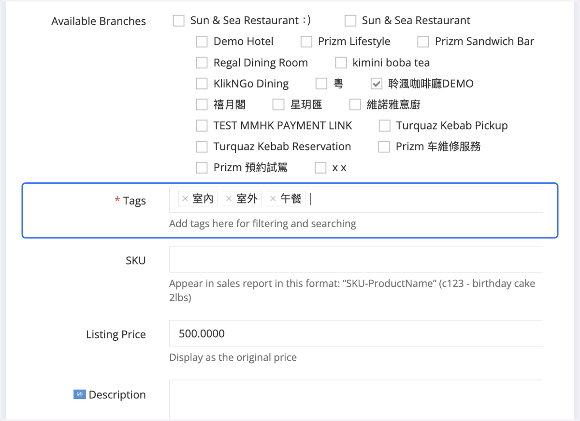Check the Turquaz Kebab Pickup branch

(x=384, y=126)
